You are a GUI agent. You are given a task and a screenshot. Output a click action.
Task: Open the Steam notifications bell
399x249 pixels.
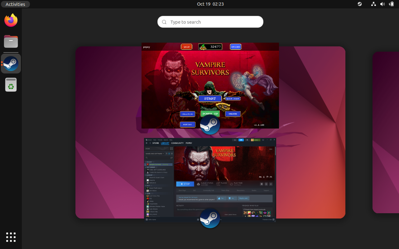pyautogui.click(x=247, y=140)
